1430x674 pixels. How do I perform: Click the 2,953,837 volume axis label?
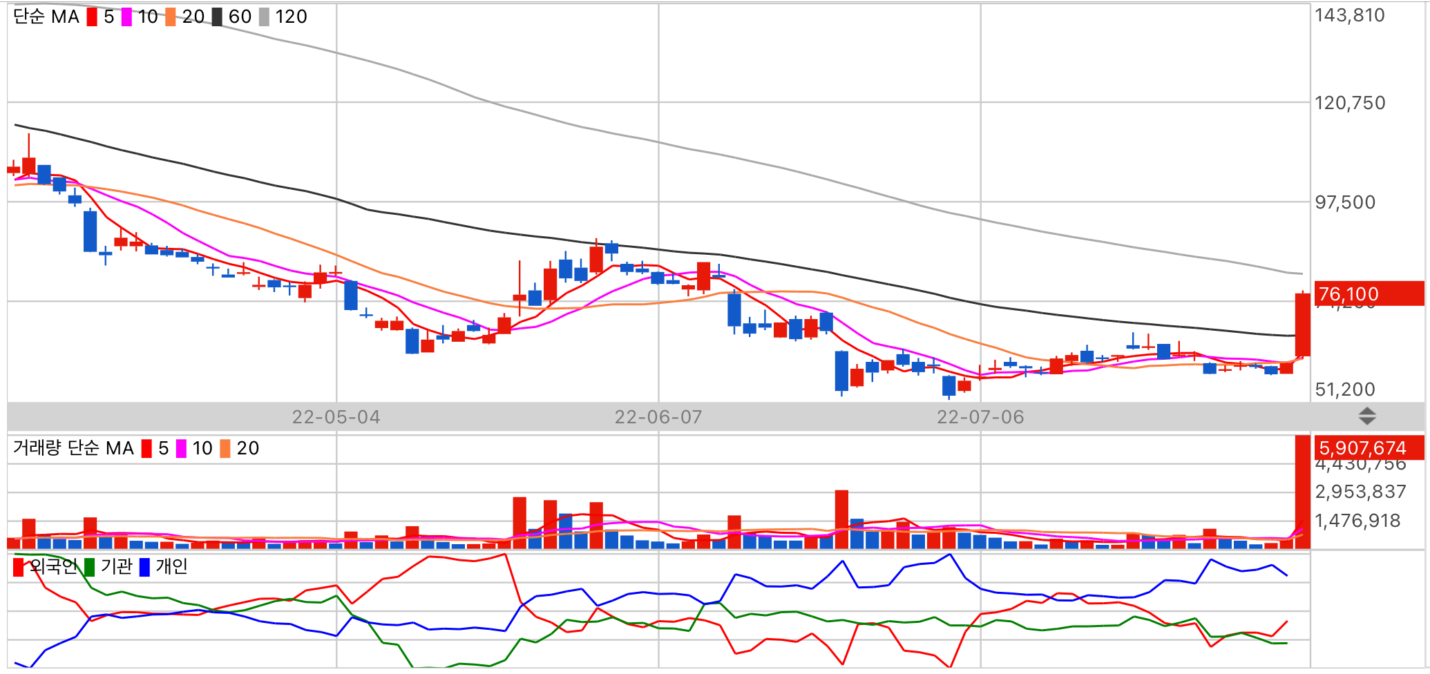click(x=1360, y=492)
